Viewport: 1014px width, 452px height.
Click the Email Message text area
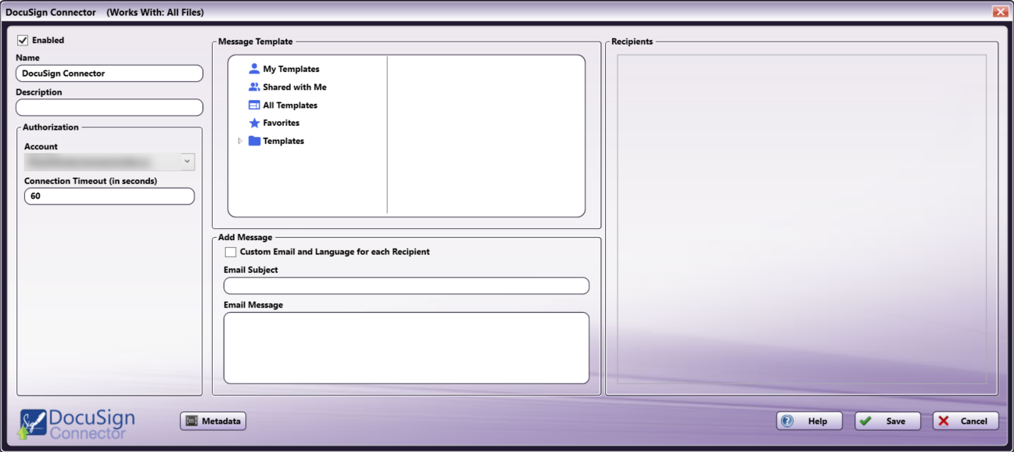(x=407, y=348)
